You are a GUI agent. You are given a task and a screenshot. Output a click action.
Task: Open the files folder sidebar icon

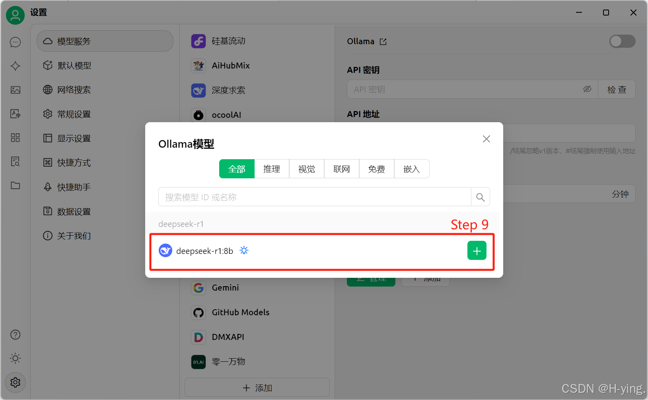[x=15, y=185]
